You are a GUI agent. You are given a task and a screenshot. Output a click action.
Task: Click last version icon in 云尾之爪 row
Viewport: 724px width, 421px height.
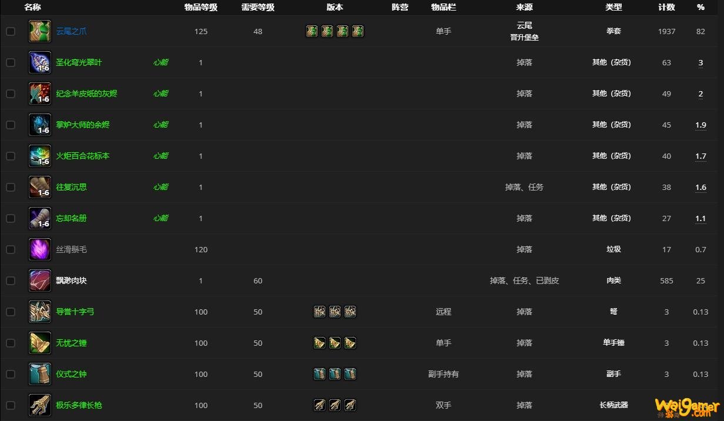(x=358, y=31)
